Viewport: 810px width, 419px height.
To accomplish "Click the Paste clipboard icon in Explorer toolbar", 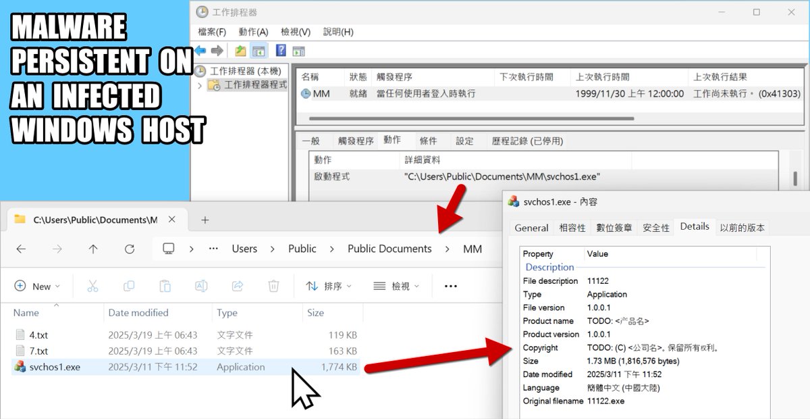I will coord(165,286).
